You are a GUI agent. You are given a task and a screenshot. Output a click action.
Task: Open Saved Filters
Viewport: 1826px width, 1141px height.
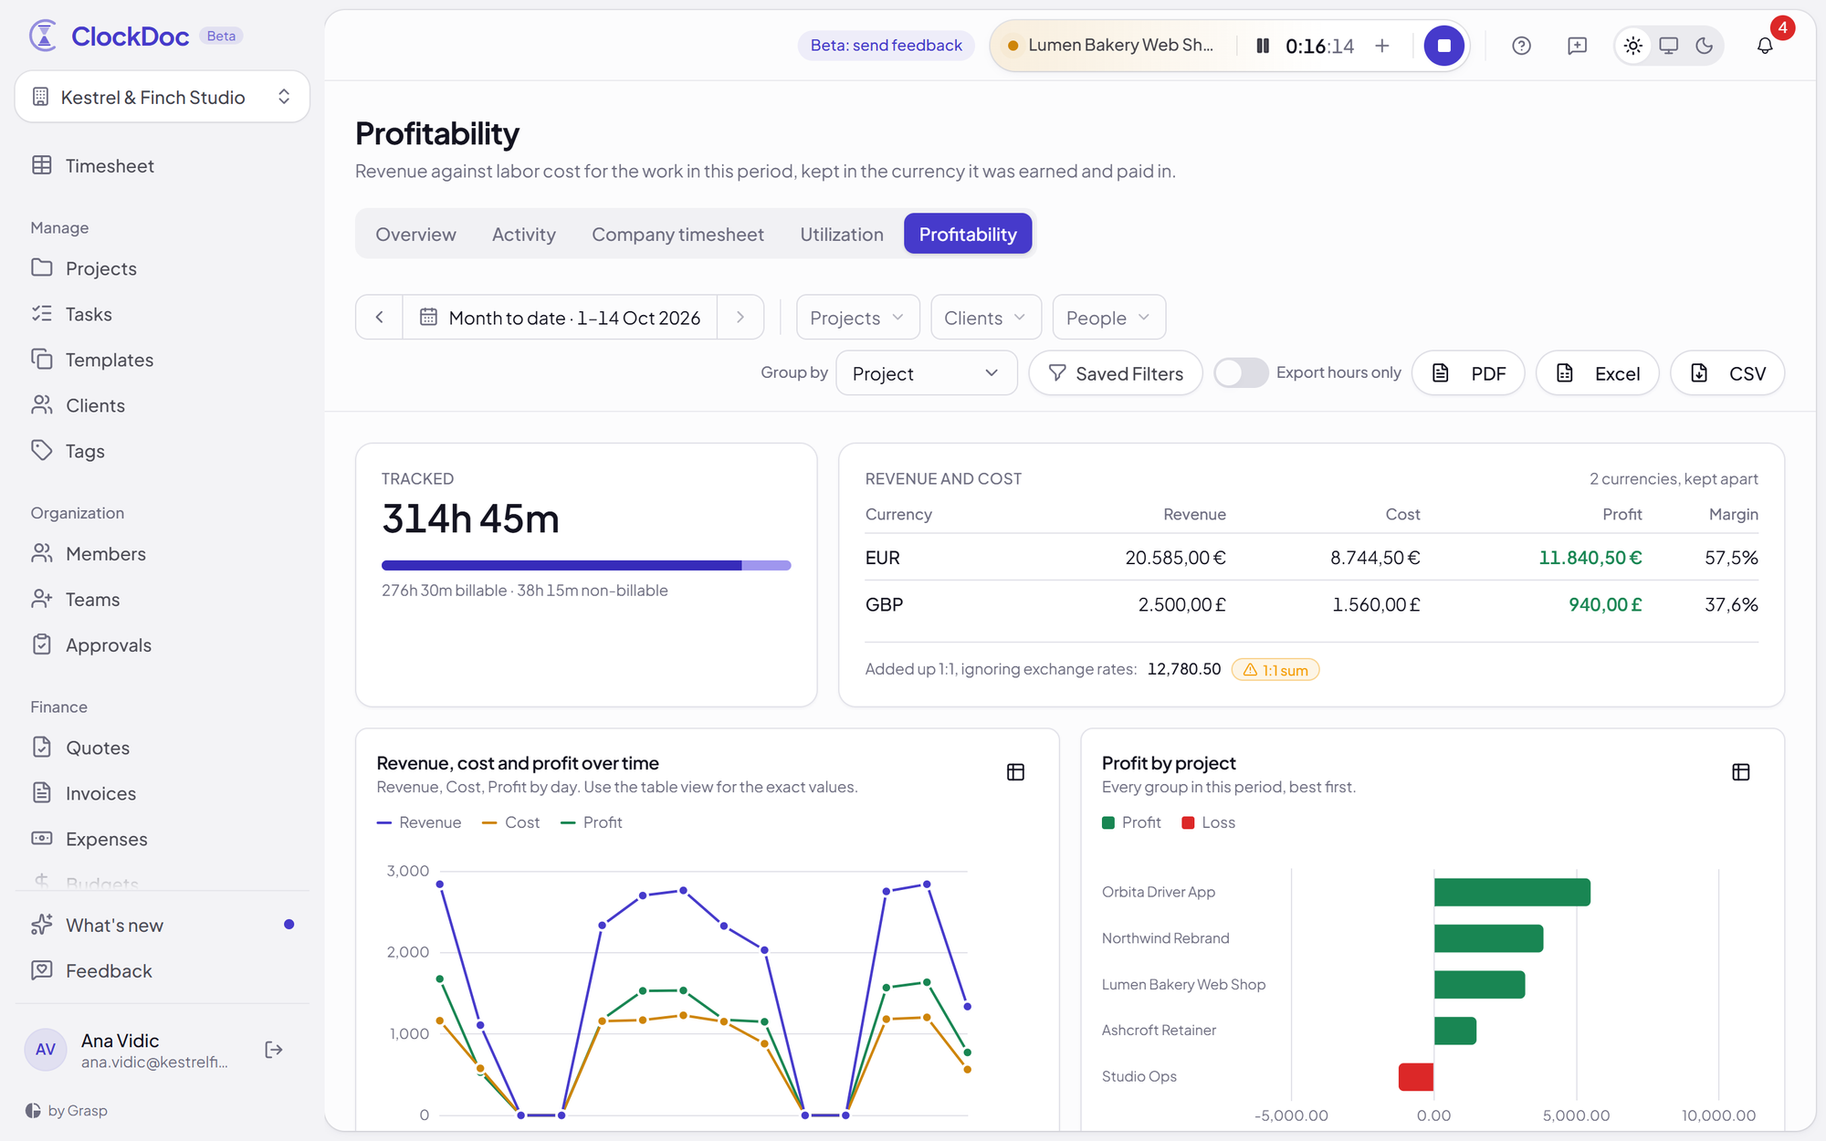[x=1116, y=373]
